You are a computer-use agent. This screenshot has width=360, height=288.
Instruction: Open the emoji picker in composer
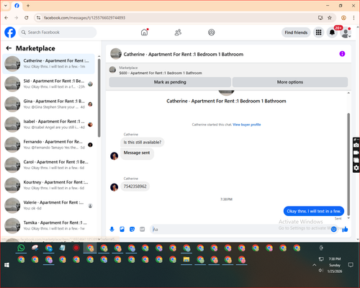coord(333,229)
